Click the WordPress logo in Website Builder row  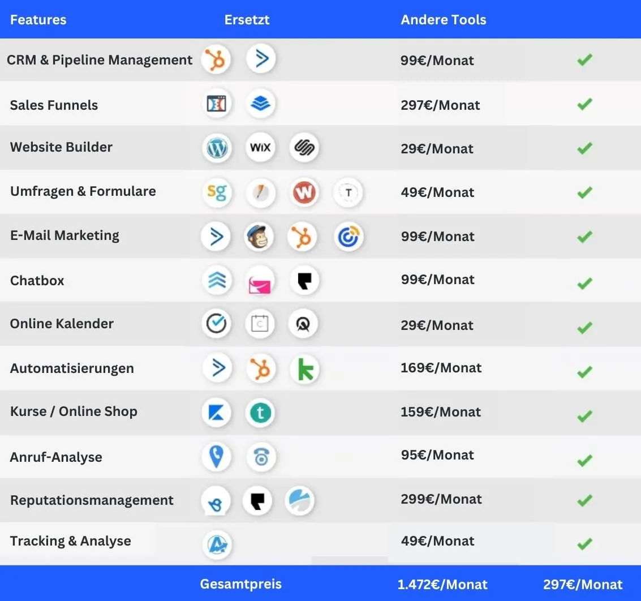tap(217, 148)
